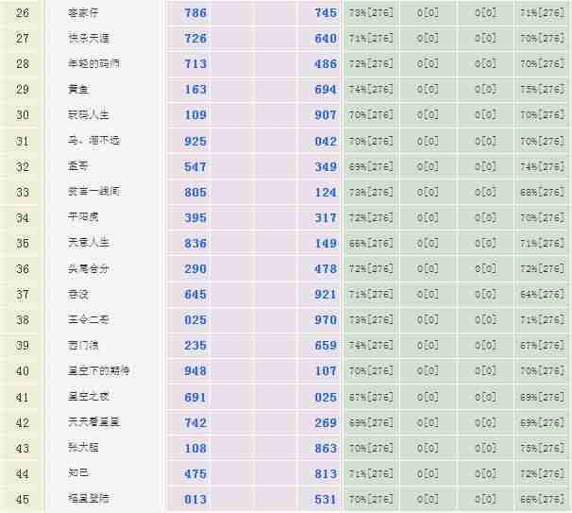Image resolution: width=572 pixels, height=513 pixels.
Task: Click the blue number 235 in row 39
Action: point(195,346)
